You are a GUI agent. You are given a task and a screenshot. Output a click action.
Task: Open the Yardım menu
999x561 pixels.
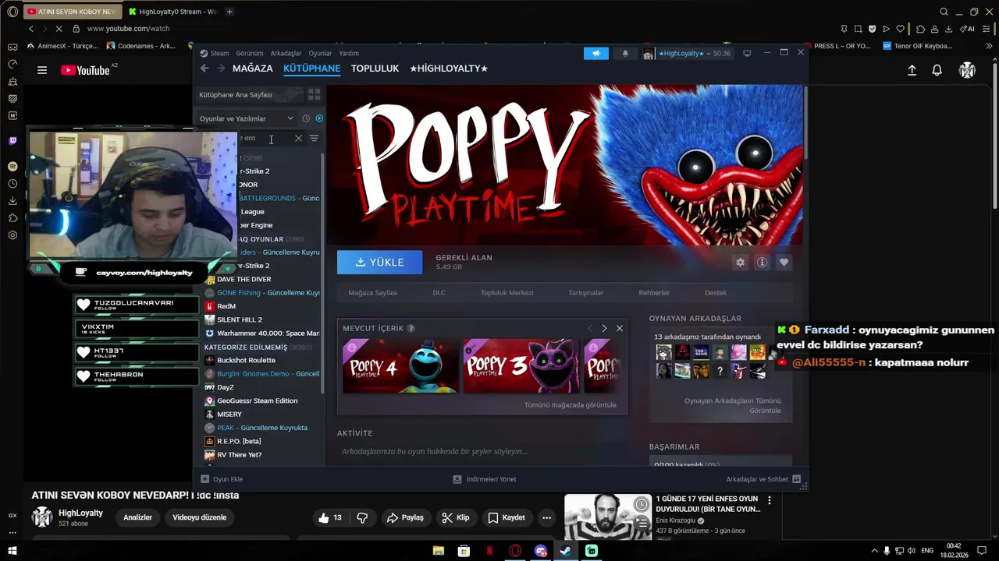click(x=349, y=53)
